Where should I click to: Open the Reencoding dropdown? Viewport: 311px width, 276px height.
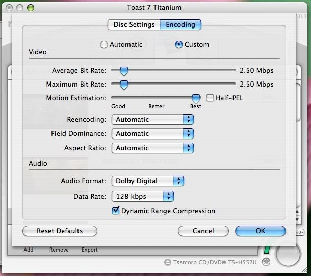coord(152,119)
